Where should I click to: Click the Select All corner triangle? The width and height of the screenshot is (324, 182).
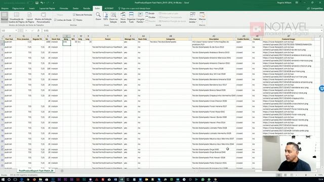pyautogui.click(x=3, y=36)
